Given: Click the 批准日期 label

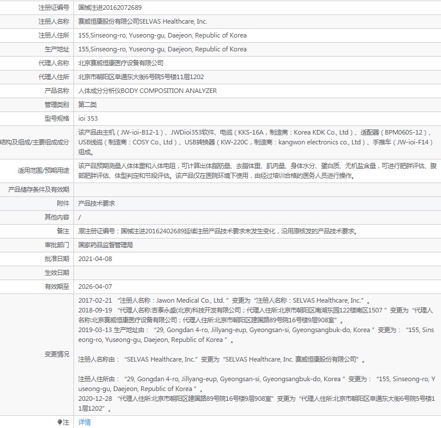Looking at the screenshot, I should tap(57, 259).
